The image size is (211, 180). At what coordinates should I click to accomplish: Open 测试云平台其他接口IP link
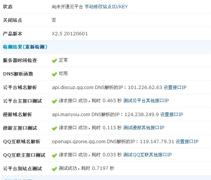146,101
